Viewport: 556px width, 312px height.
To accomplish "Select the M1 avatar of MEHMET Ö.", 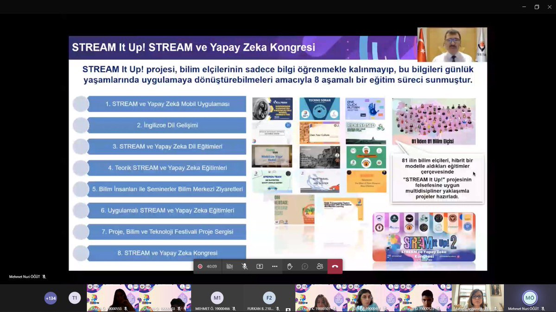I will [x=217, y=297].
